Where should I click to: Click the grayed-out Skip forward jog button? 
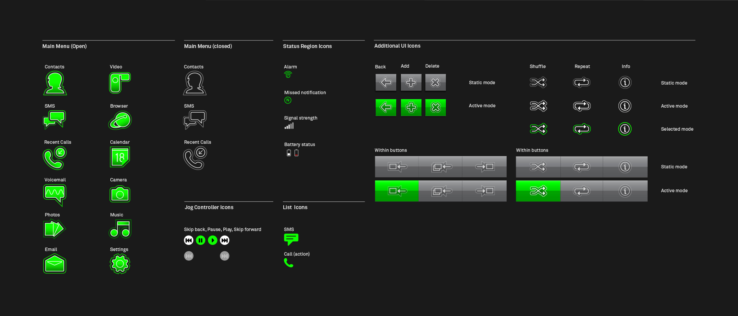point(224,256)
